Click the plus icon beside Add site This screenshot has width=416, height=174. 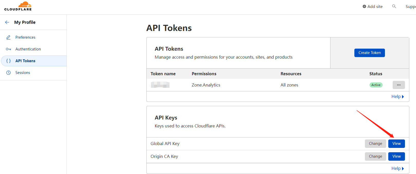(x=364, y=6)
